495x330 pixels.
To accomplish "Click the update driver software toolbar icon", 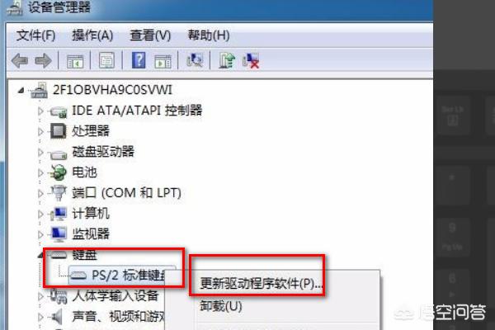I will 227,60.
